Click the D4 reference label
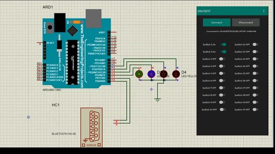The width and height of the screenshot is (275, 154). click(184, 72)
